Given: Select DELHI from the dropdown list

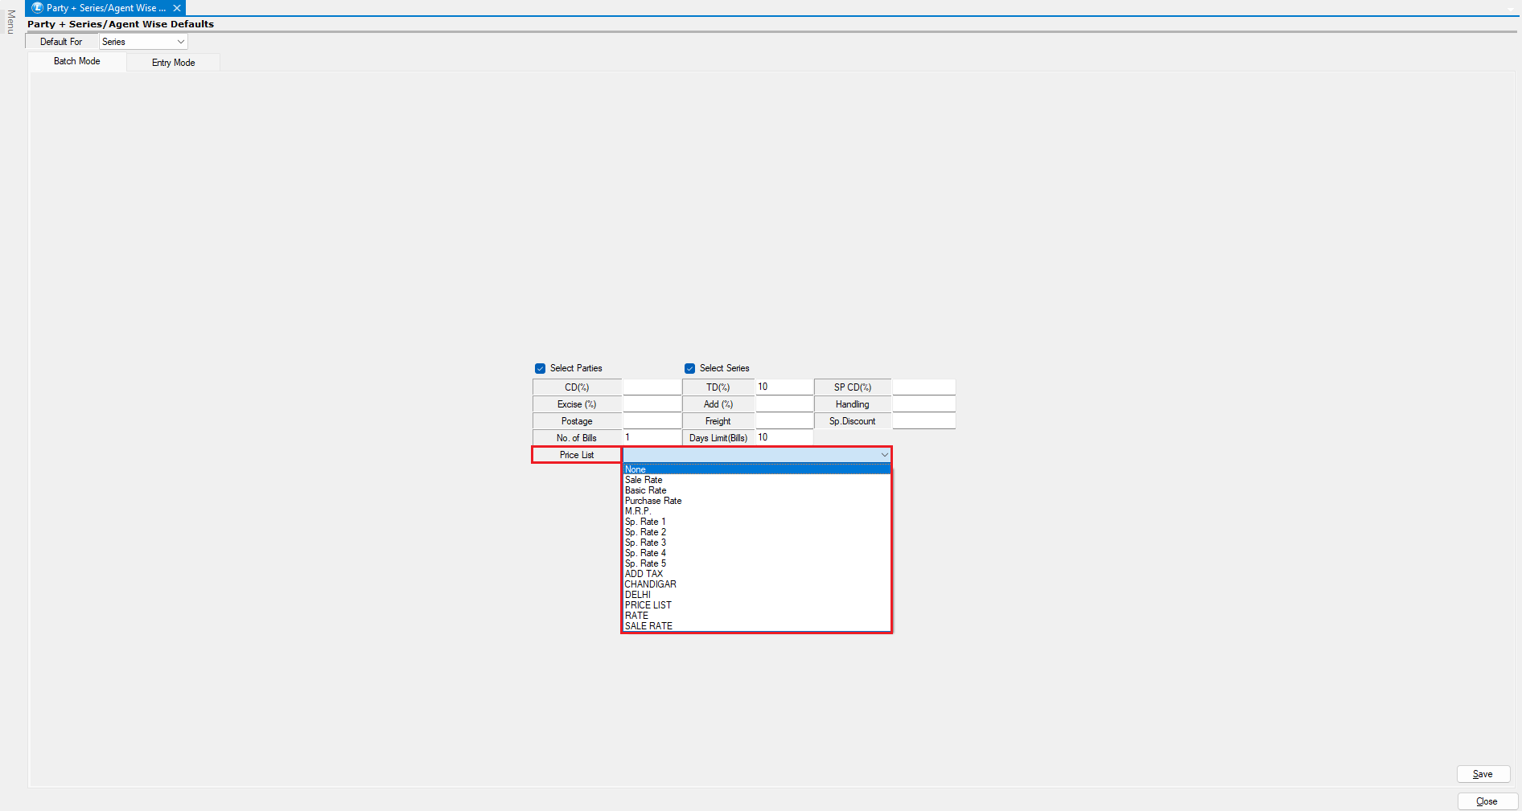Looking at the screenshot, I should (x=638, y=595).
